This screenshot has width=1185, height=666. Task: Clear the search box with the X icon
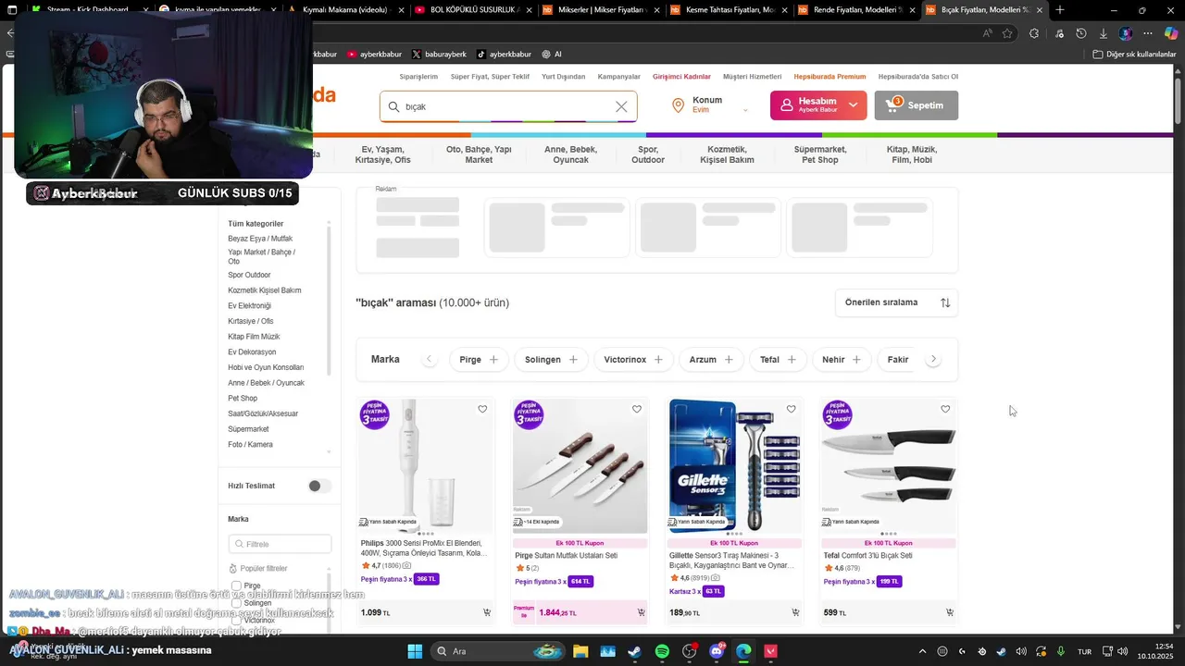tap(621, 106)
